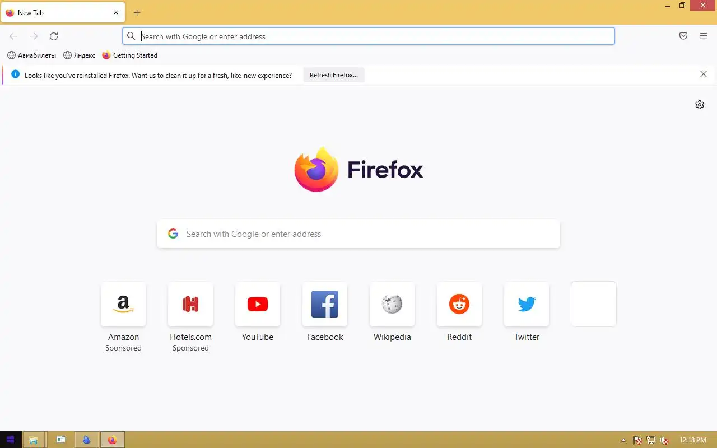The width and height of the screenshot is (717, 448).
Task: Open File Explorer from the taskbar
Action: pyautogui.click(x=33, y=440)
